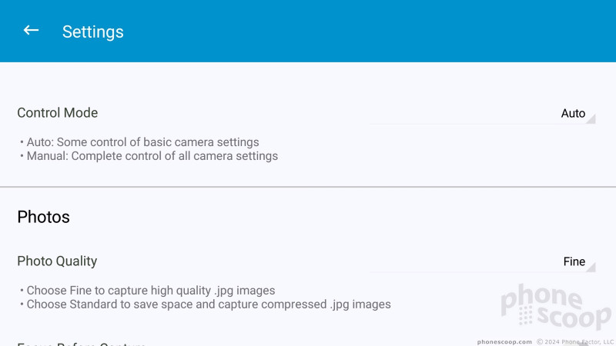Screen dimensions: 616x346
Task: Select the Photo Quality setting label
Action: click(x=57, y=261)
